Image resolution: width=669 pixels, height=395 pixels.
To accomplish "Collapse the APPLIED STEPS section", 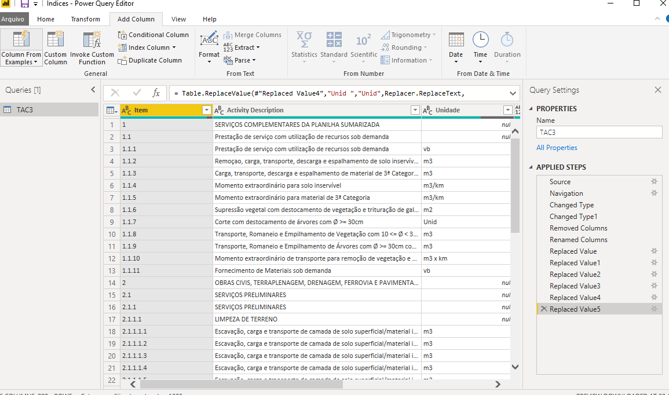I will click(531, 167).
